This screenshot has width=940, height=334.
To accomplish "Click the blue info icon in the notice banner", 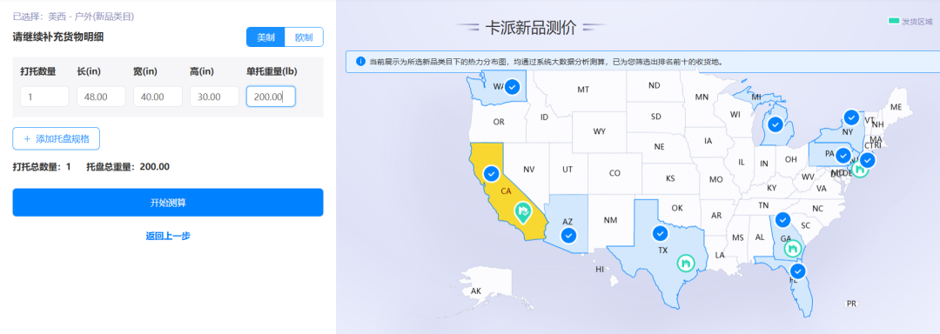I will coord(360,61).
